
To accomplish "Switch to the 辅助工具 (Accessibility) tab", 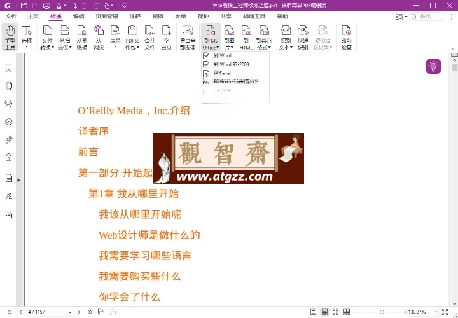I will coord(254,17).
